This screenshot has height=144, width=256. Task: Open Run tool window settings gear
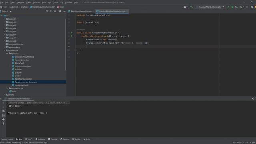click(253, 99)
